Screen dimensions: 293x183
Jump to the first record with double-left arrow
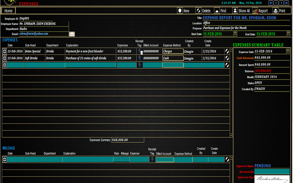coord(271,3)
